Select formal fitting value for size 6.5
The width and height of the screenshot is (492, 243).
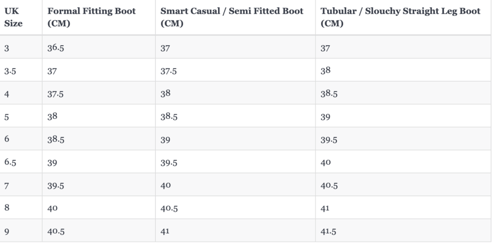pos(52,163)
